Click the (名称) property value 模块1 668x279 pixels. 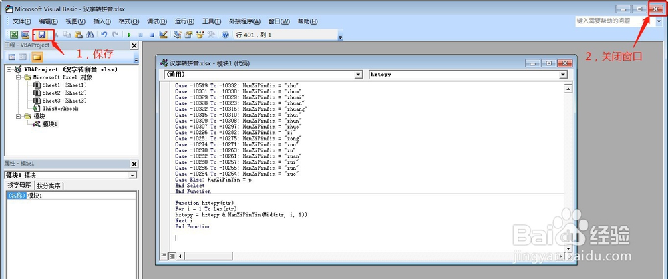coord(81,196)
